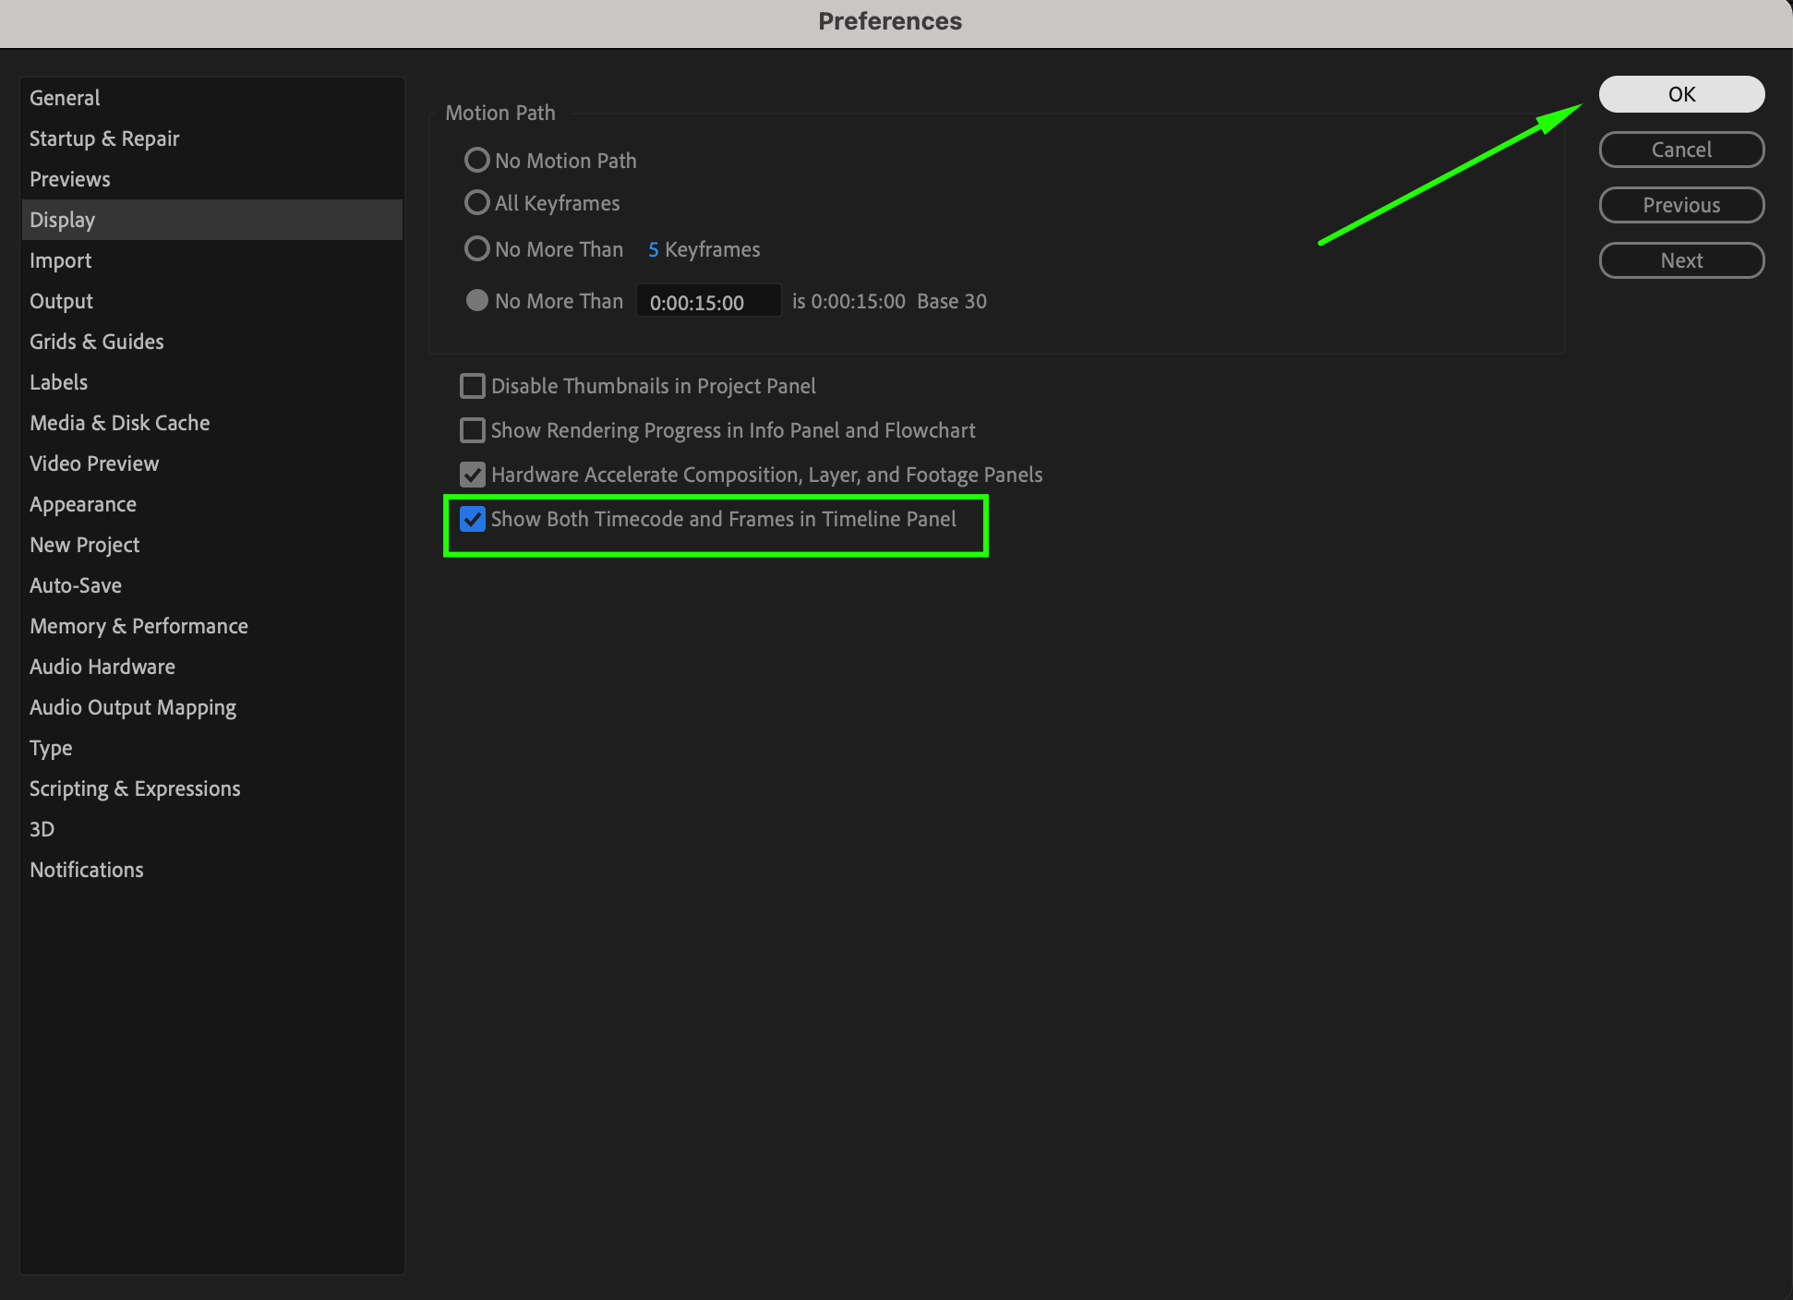Untick Show Both Timecode and Frames
1793x1300 pixels.
[x=473, y=519]
